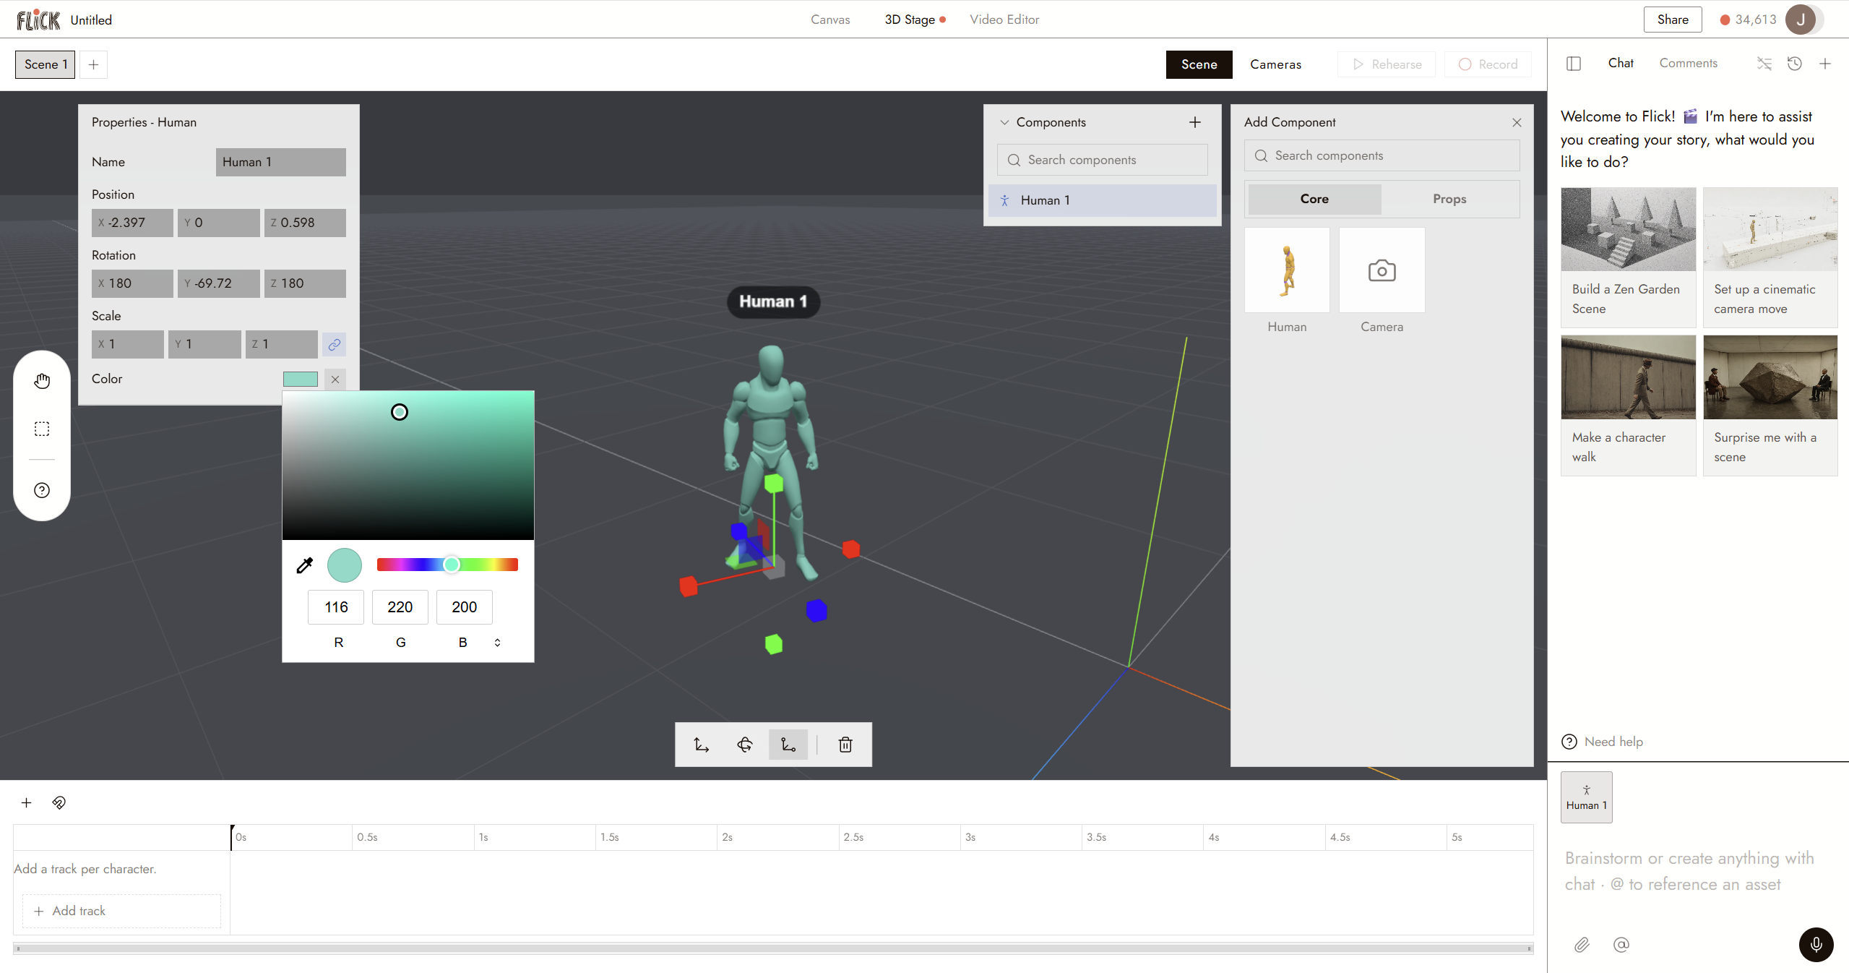The image size is (1849, 973).
Task: Switch Add Component to Props
Action: [1449, 199]
